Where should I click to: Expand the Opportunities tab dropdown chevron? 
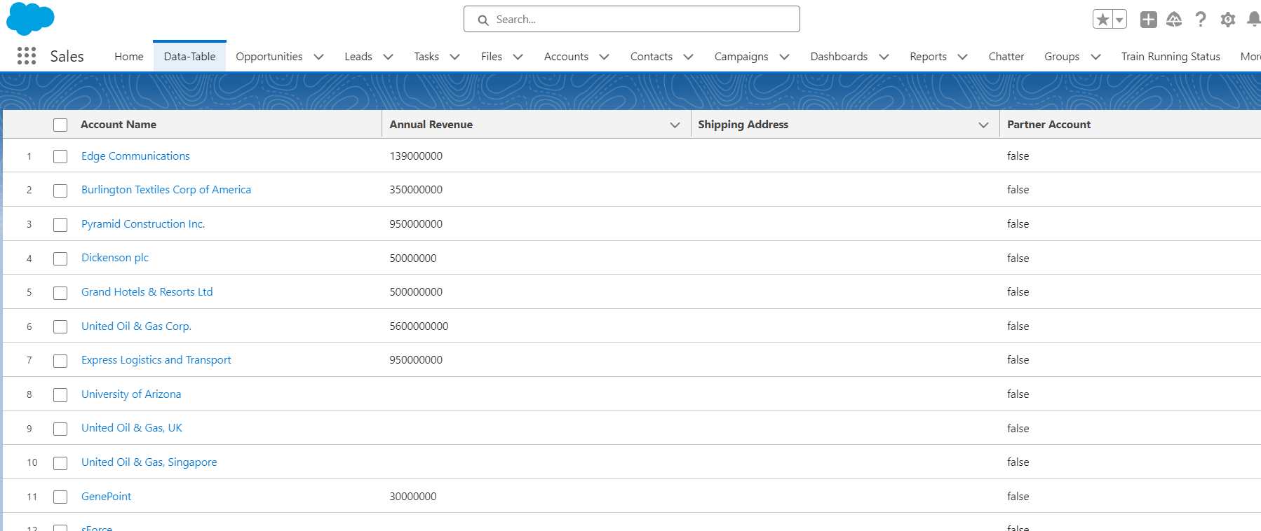click(318, 57)
